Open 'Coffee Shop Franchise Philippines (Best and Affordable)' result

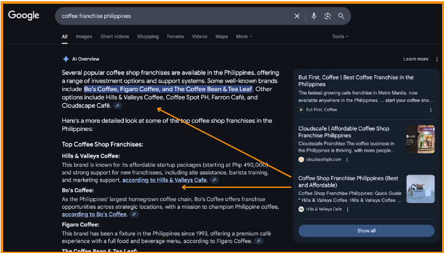click(x=348, y=182)
